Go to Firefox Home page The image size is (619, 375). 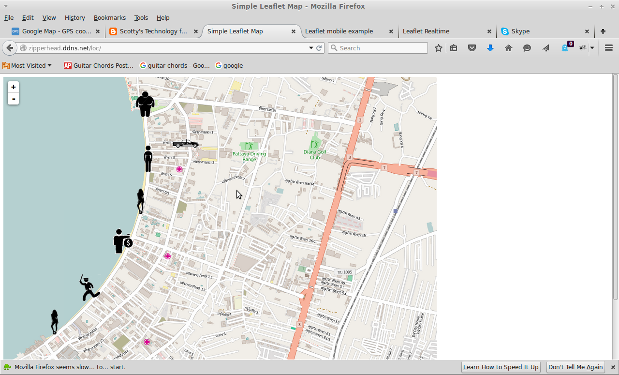[508, 48]
